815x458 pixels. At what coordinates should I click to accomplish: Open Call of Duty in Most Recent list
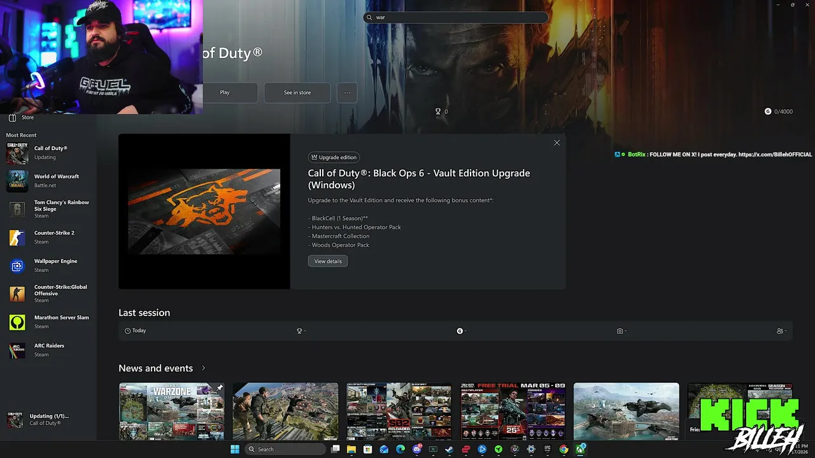point(48,153)
